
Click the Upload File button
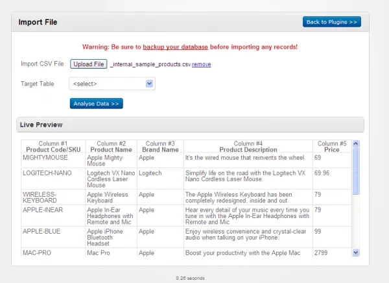(89, 64)
